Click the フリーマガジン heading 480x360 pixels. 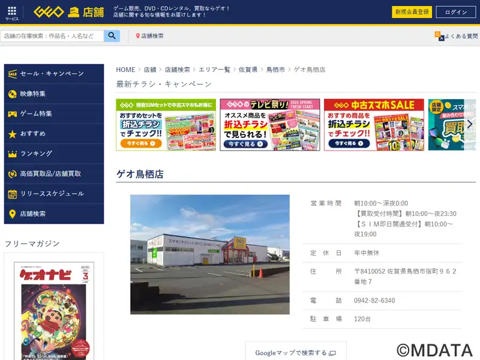(32, 244)
